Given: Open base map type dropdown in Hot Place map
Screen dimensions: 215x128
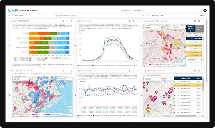Looking at the screenshot, I should [x=152, y=79].
